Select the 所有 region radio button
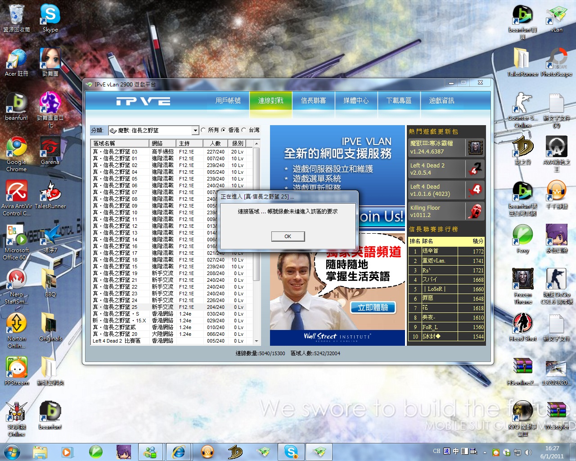Screen dimensions: 576x461 [204, 130]
